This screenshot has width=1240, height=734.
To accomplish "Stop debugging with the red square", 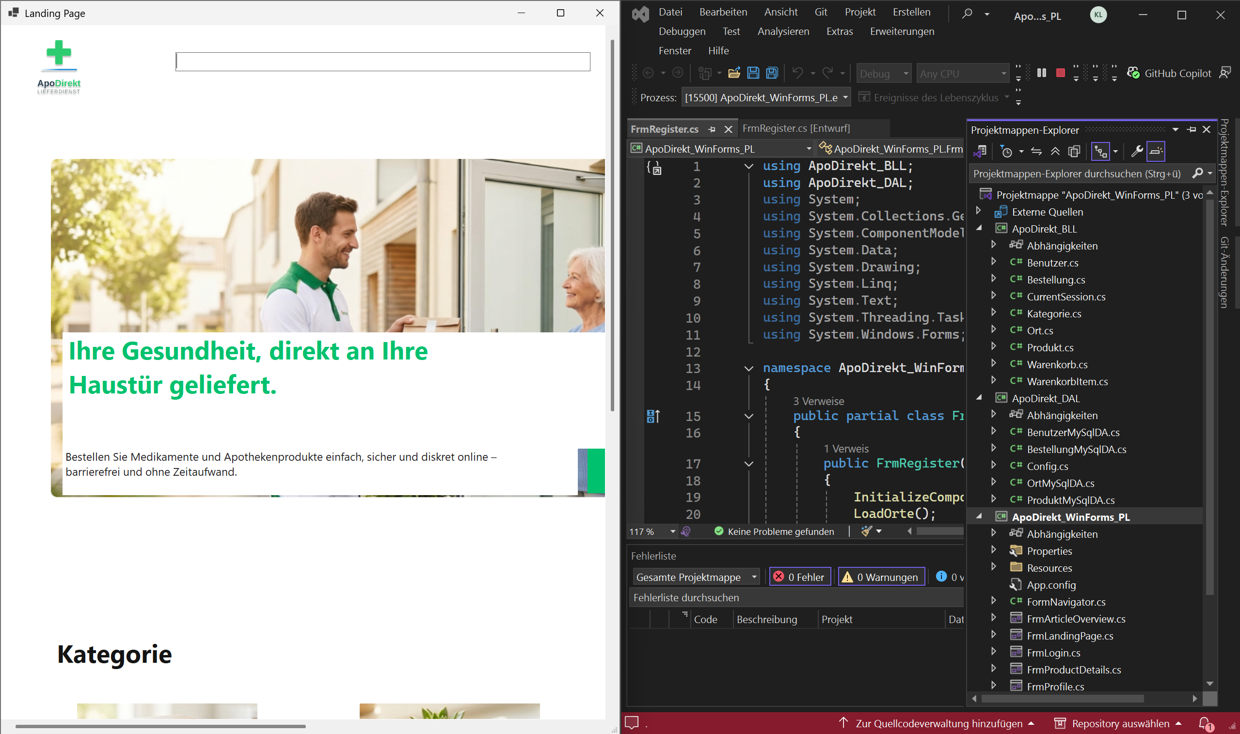I will click(x=1060, y=73).
